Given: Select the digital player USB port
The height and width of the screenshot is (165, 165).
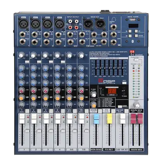Looking at the screenshot, I should click(133, 20).
